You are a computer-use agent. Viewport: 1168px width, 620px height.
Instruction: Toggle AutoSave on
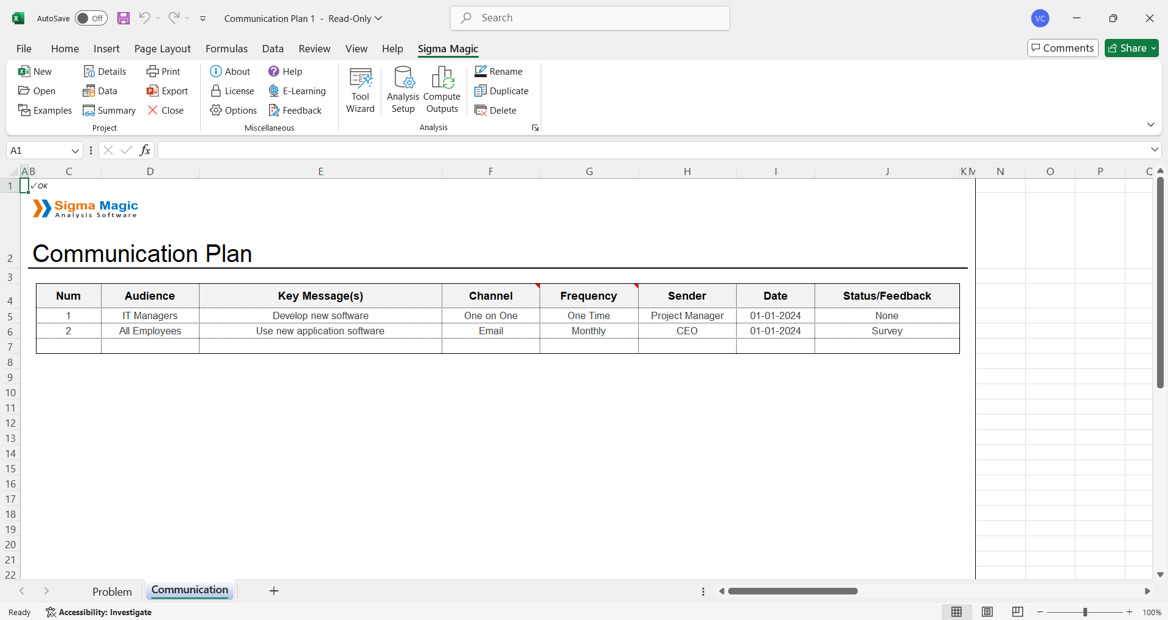point(91,18)
